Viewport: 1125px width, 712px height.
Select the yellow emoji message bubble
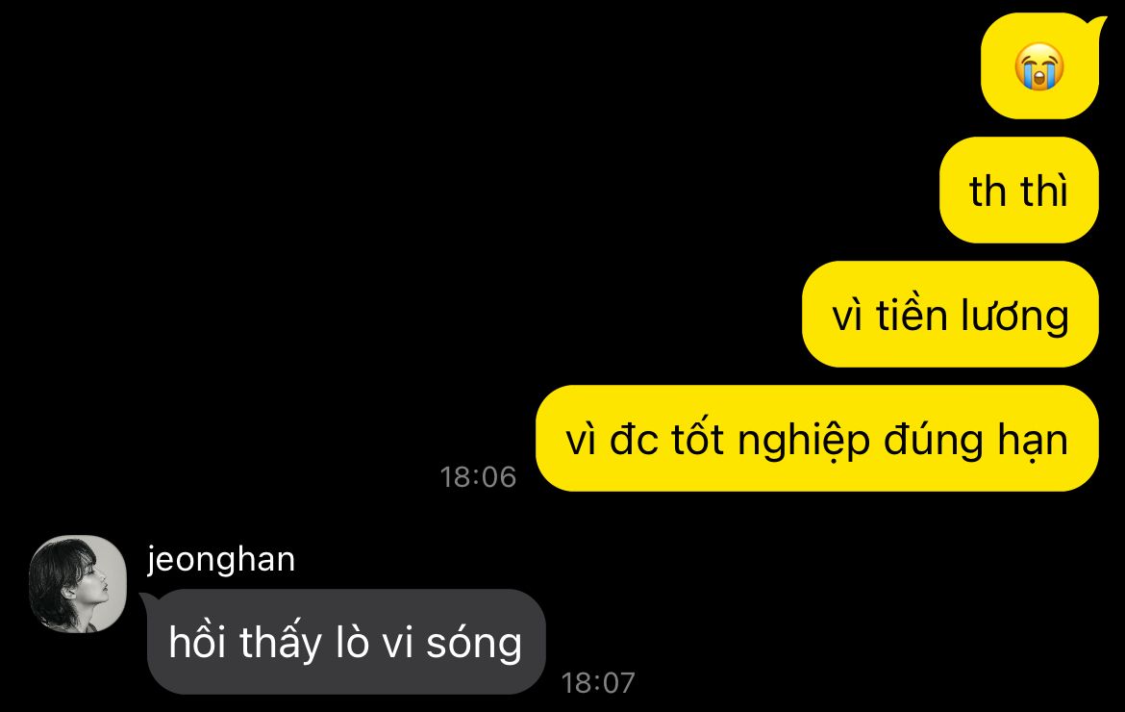(x=1039, y=66)
